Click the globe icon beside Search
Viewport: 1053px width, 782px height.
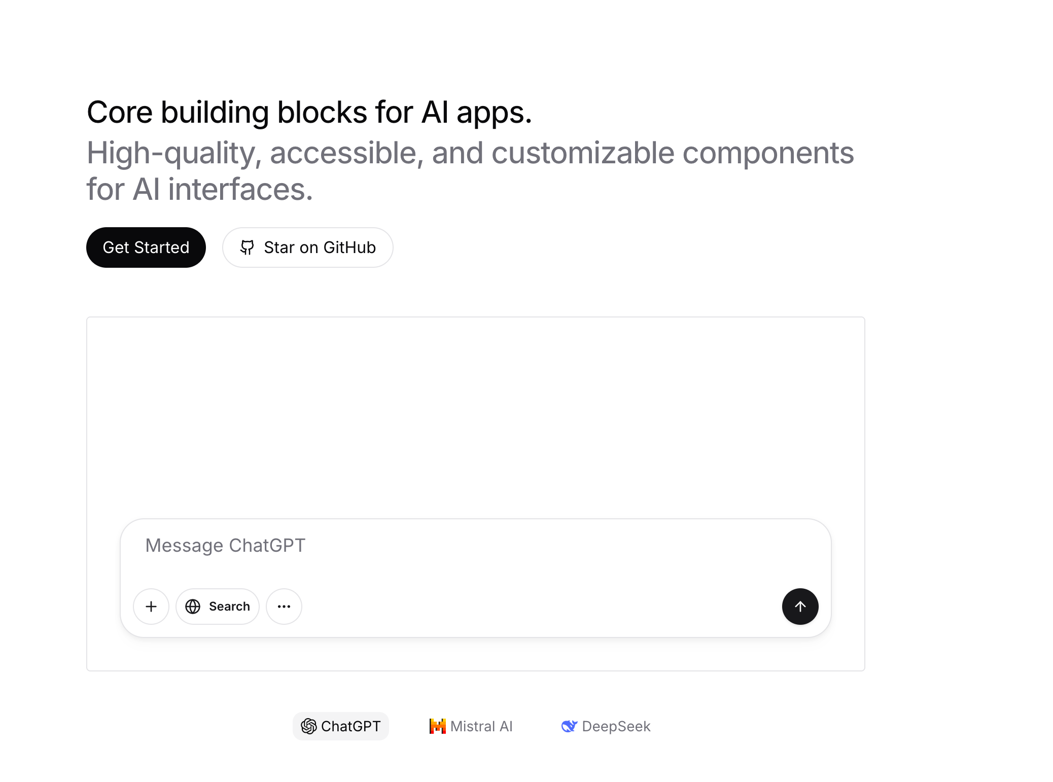coord(193,607)
